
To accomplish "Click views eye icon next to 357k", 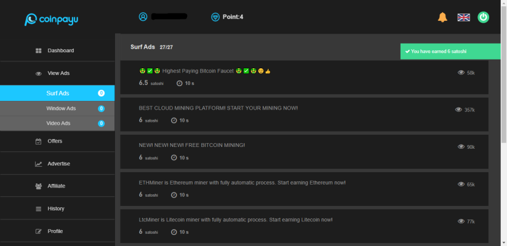I will 458,109.
